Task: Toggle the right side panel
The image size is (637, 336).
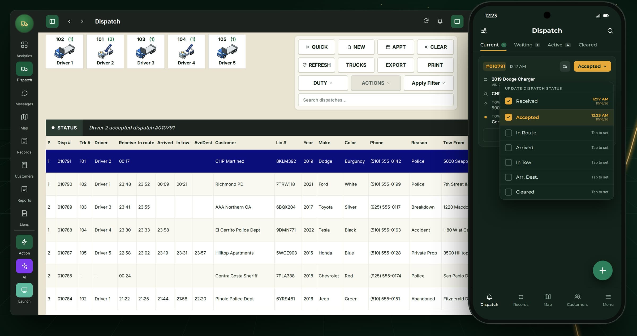Action: [457, 21]
